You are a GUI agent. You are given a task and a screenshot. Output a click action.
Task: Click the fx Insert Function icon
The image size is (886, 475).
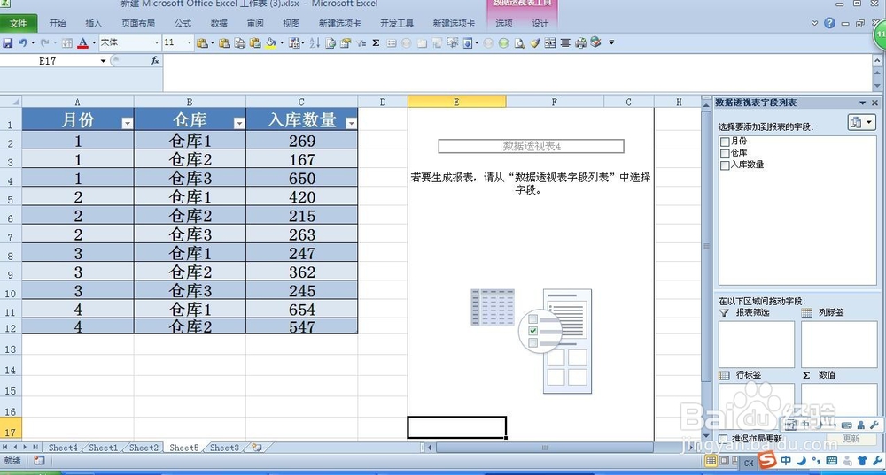(x=155, y=60)
